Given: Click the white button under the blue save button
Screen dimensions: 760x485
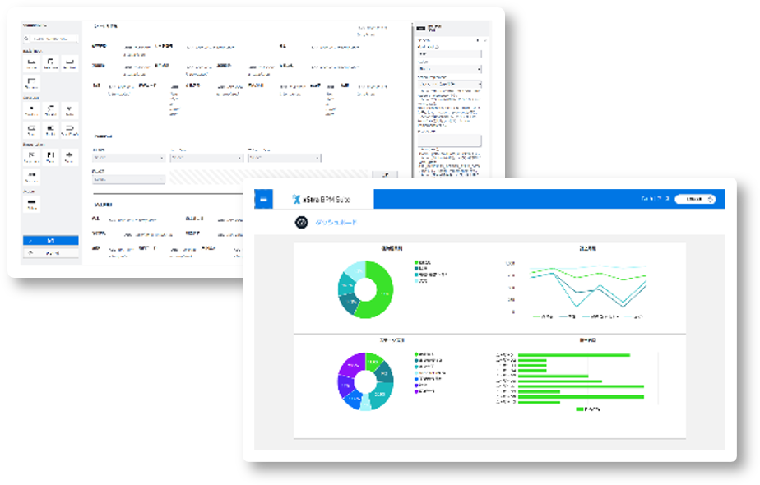Looking at the screenshot, I should click(50, 253).
